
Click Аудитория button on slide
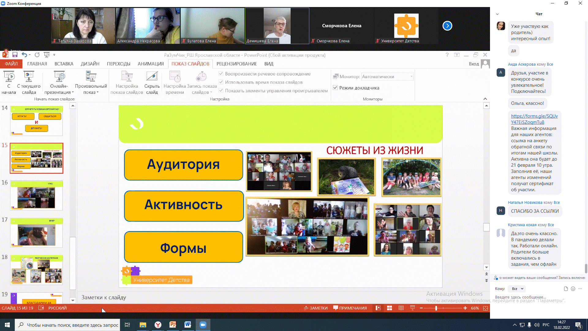[183, 165]
